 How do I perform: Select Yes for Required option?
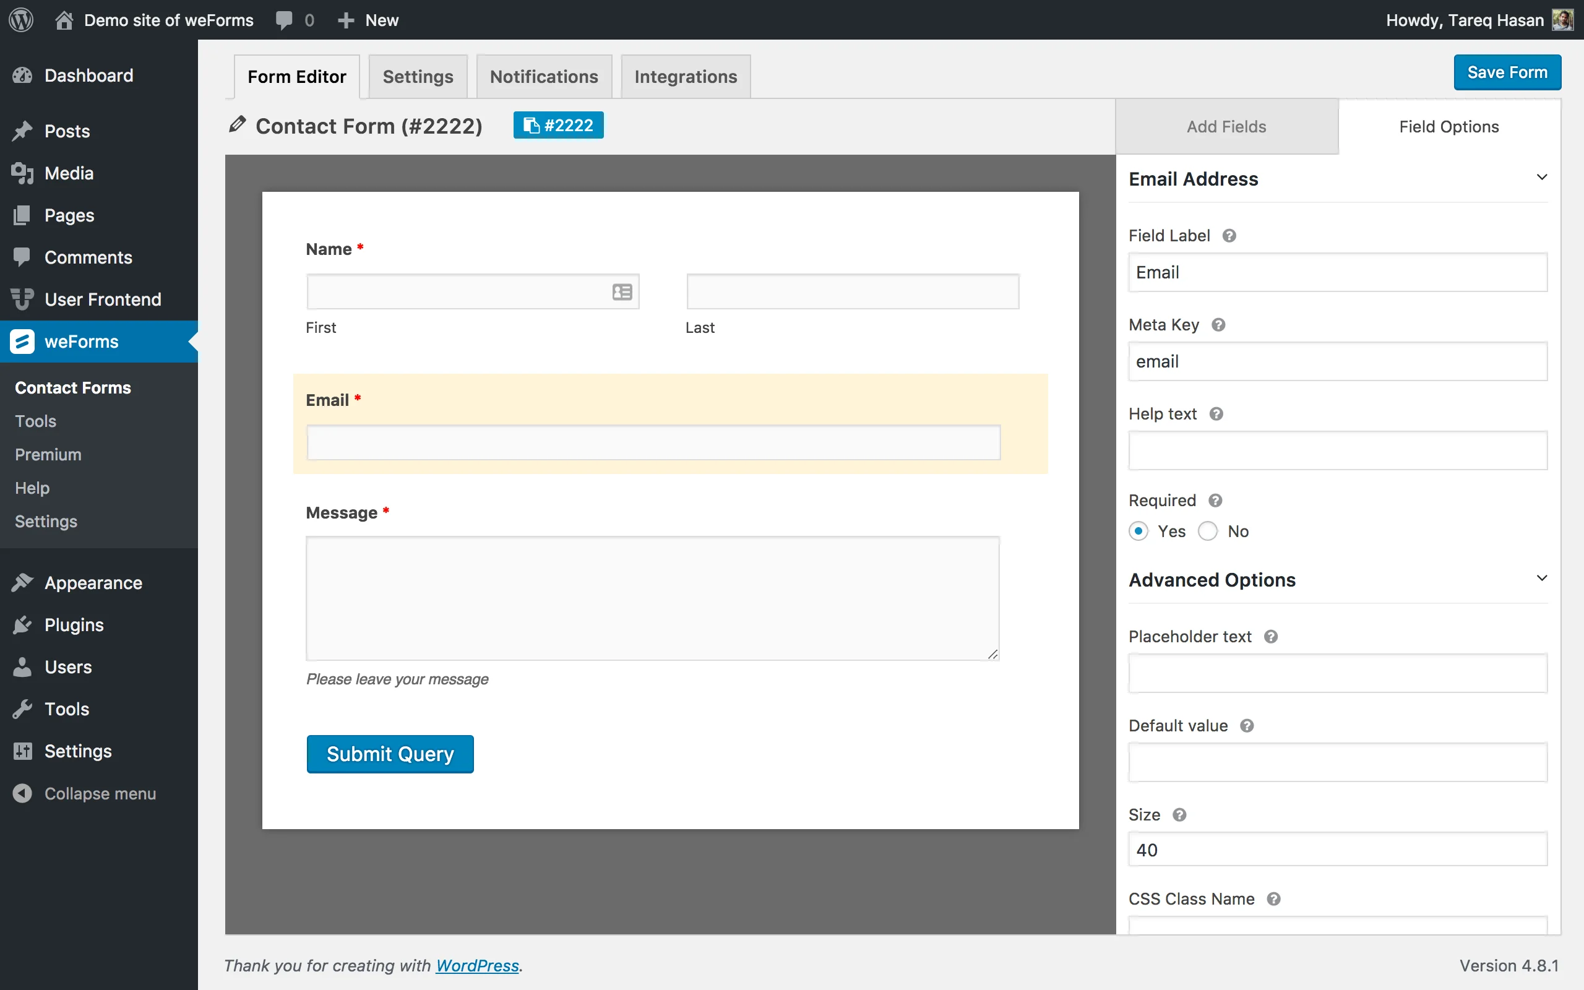point(1139,531)
